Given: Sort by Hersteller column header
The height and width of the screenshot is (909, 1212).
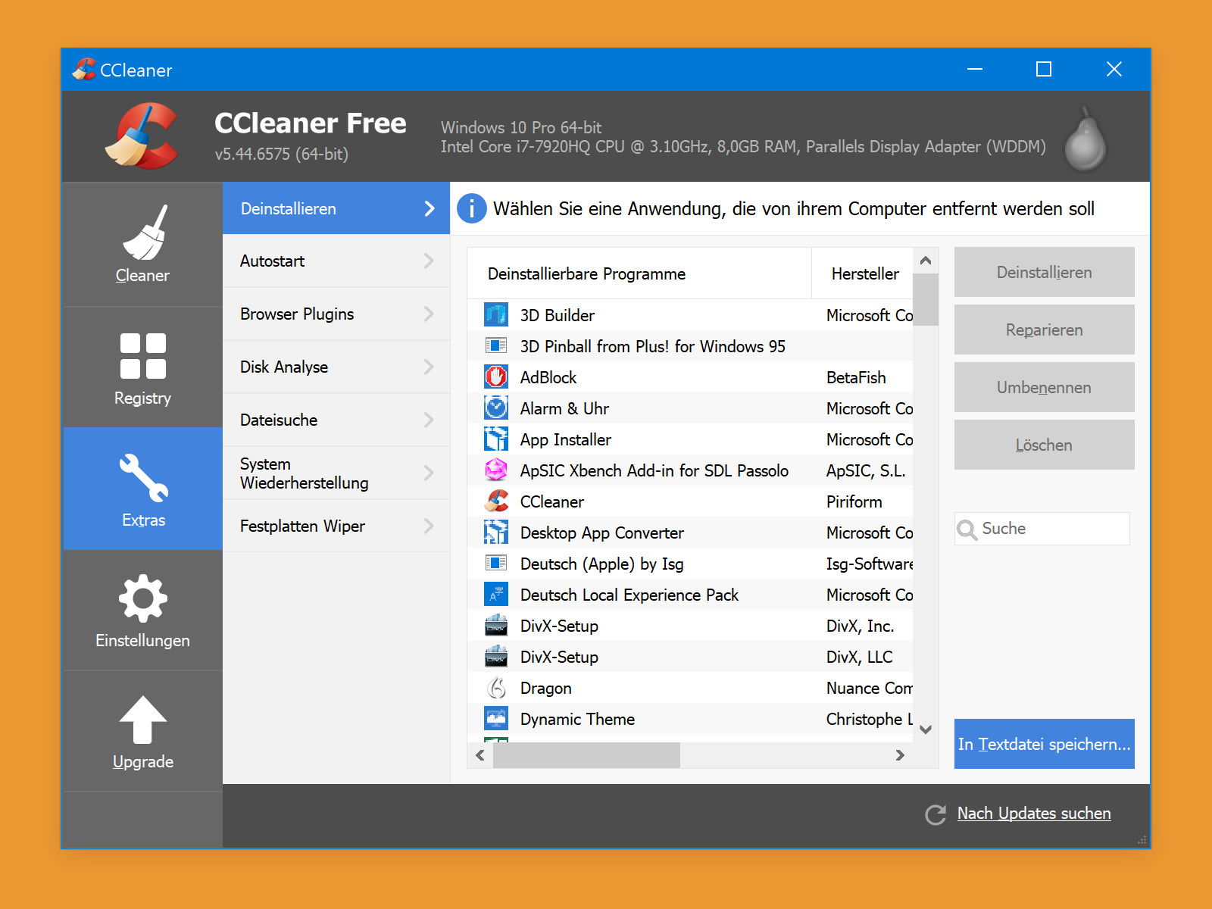Looking at the screenshot, I should click(x=862, y=273).
